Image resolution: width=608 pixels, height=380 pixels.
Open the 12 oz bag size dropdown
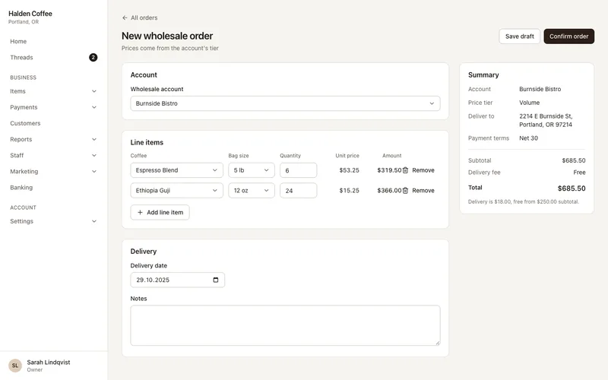point(252,191)
